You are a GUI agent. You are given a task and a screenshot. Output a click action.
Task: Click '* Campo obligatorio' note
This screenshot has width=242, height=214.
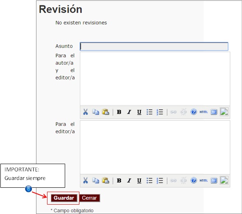pyautogui.click(x=72, y=211)
